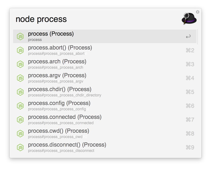This screenshot has height=169, width=211.
Task: Click Node.js icon beside process.disconnect()
Action: 20,147
